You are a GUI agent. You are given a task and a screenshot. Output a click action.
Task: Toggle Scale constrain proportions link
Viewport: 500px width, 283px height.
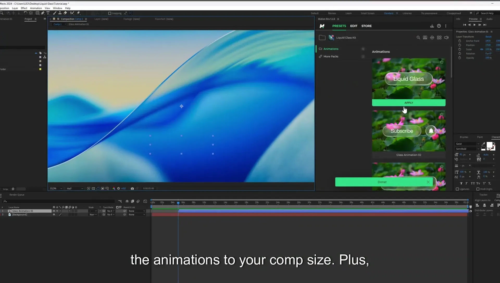click(482, 49)
